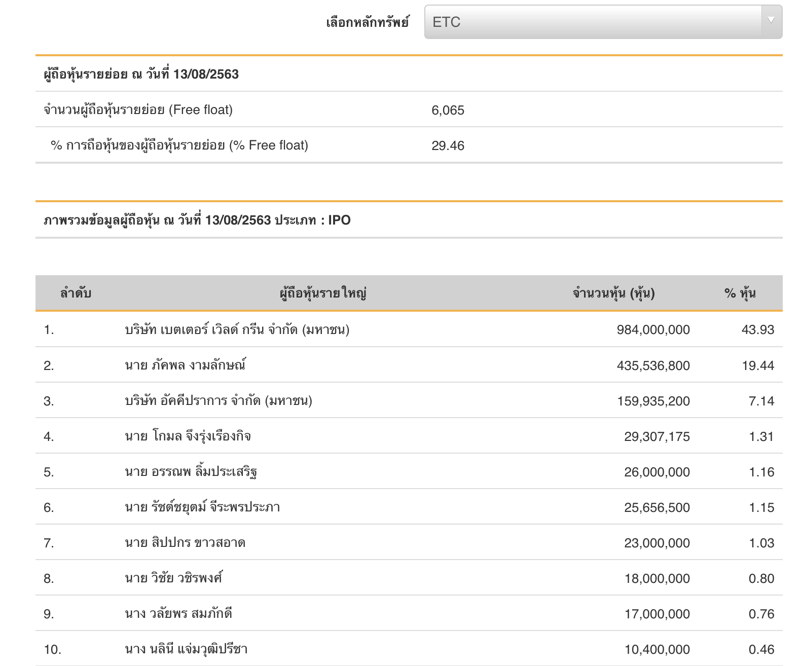Click นาย รัชต์ชยุตม์ จีระพรประภา in table
The width and height of the screenshot is (802, 666).
click(202, 507)
